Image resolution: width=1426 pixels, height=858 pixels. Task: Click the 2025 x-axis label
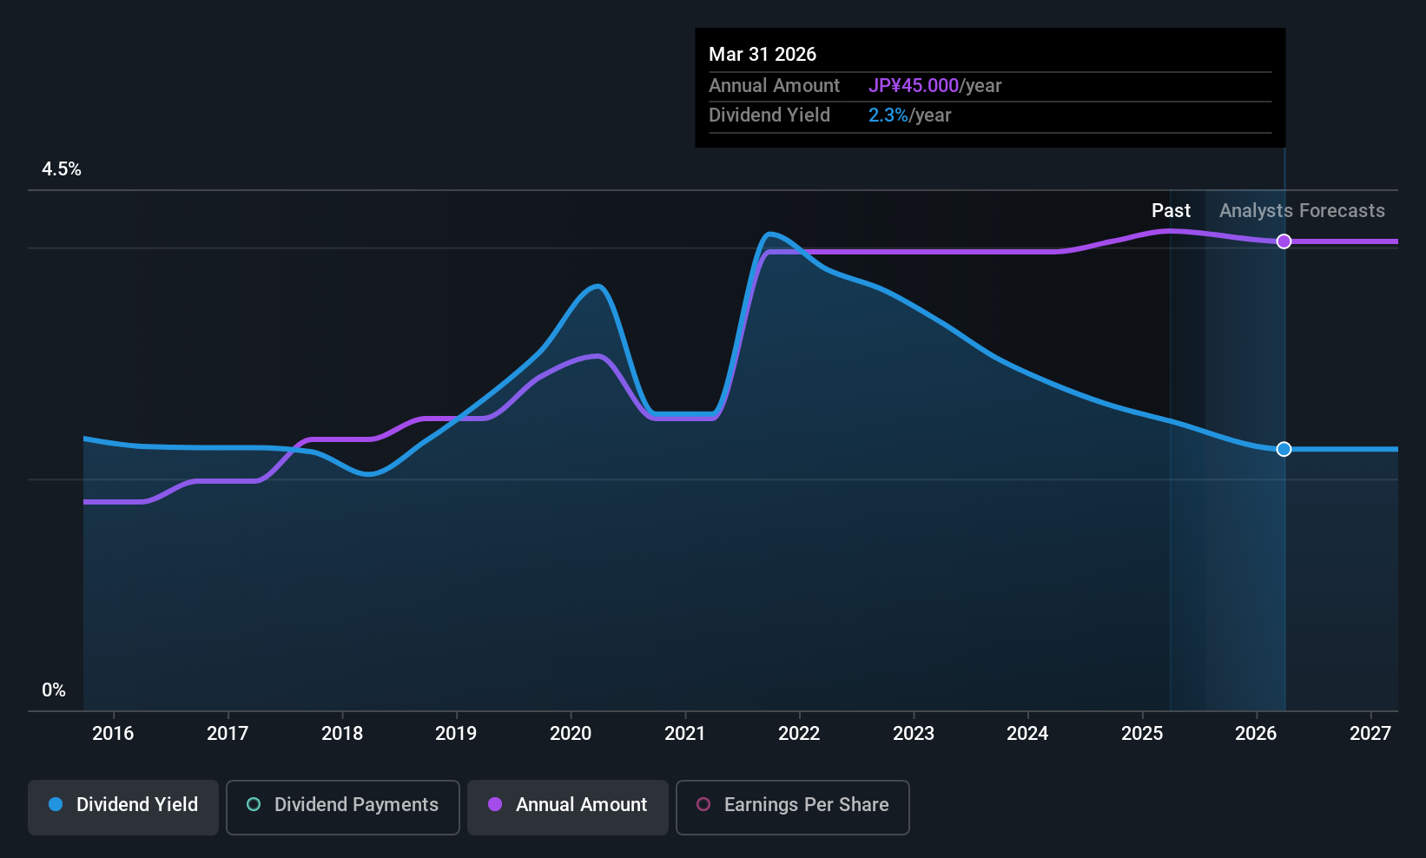tap(1142, 734)
